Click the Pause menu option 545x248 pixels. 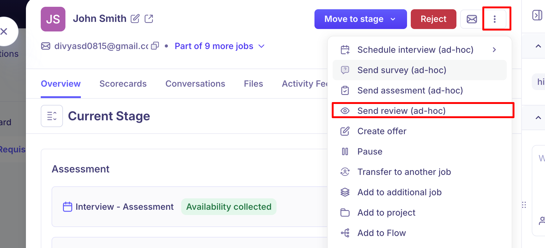370,151
